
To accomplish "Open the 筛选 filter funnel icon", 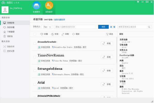I will 107,34.
